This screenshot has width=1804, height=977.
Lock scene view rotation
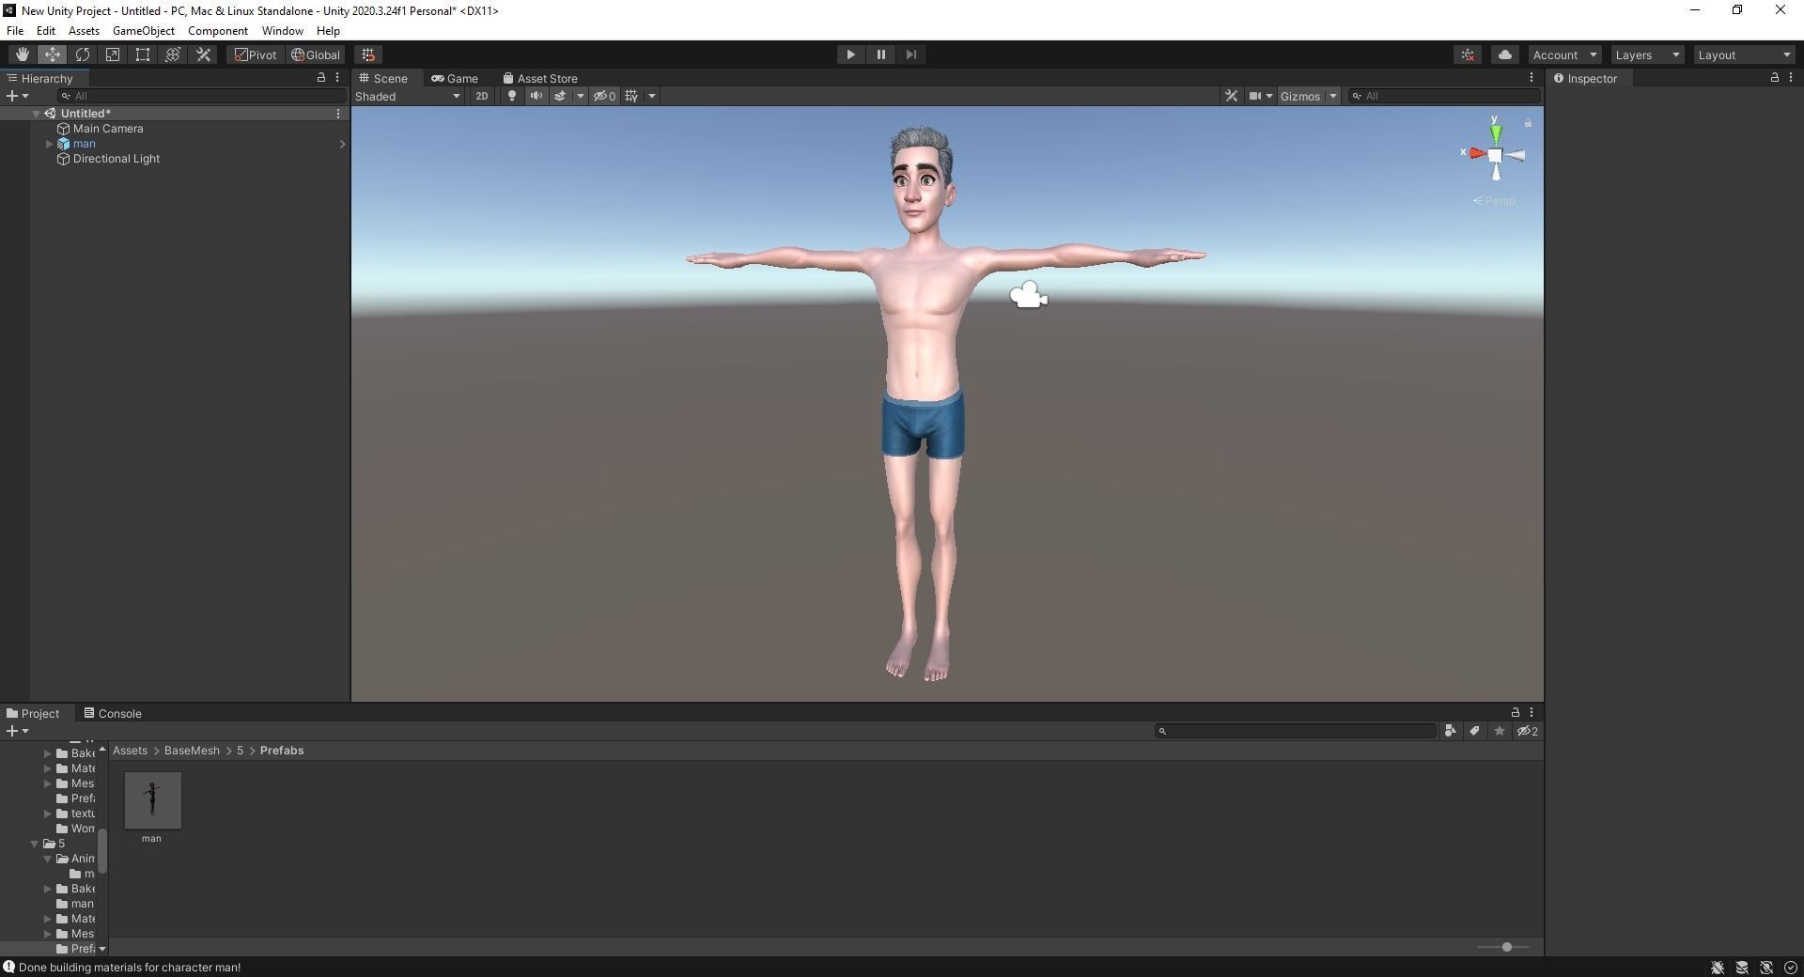coord(1528,123)
